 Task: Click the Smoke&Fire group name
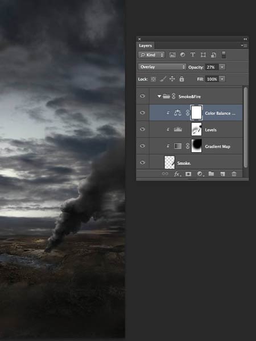(189, 97)
